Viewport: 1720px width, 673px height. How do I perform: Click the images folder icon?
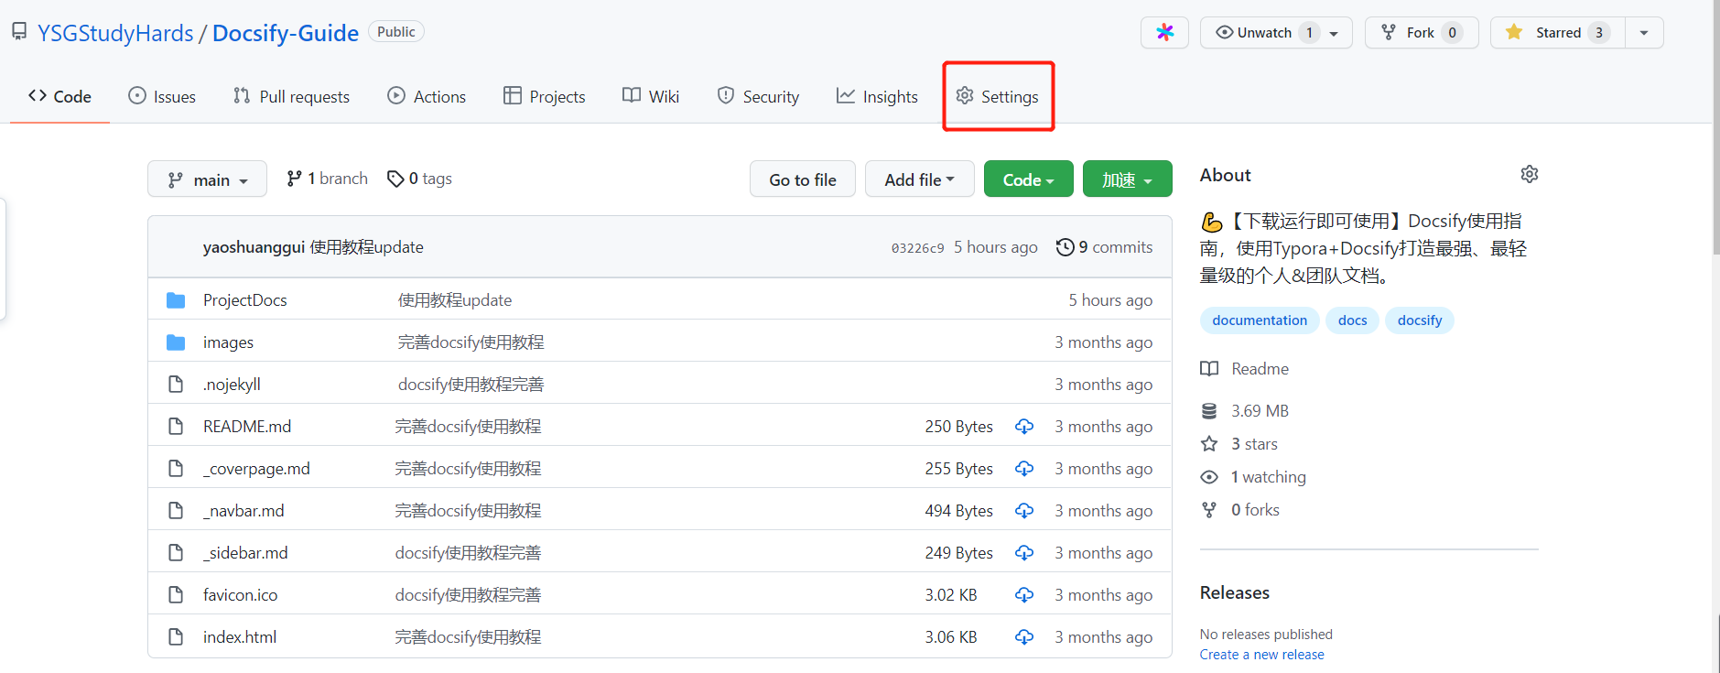tap(176, 342)
